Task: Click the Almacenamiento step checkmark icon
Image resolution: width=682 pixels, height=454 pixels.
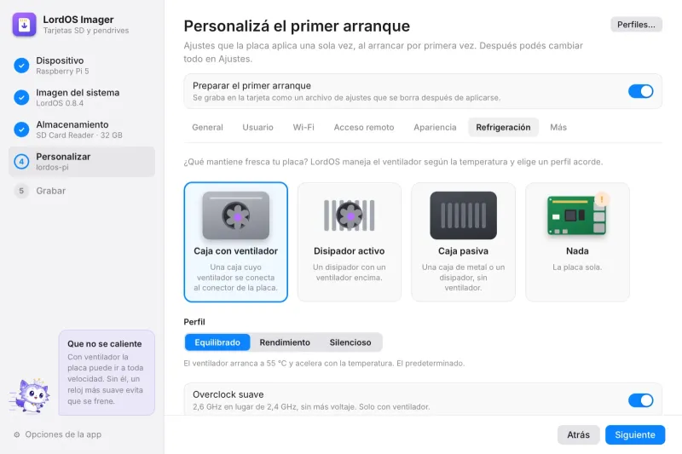Action: point(21,129)
